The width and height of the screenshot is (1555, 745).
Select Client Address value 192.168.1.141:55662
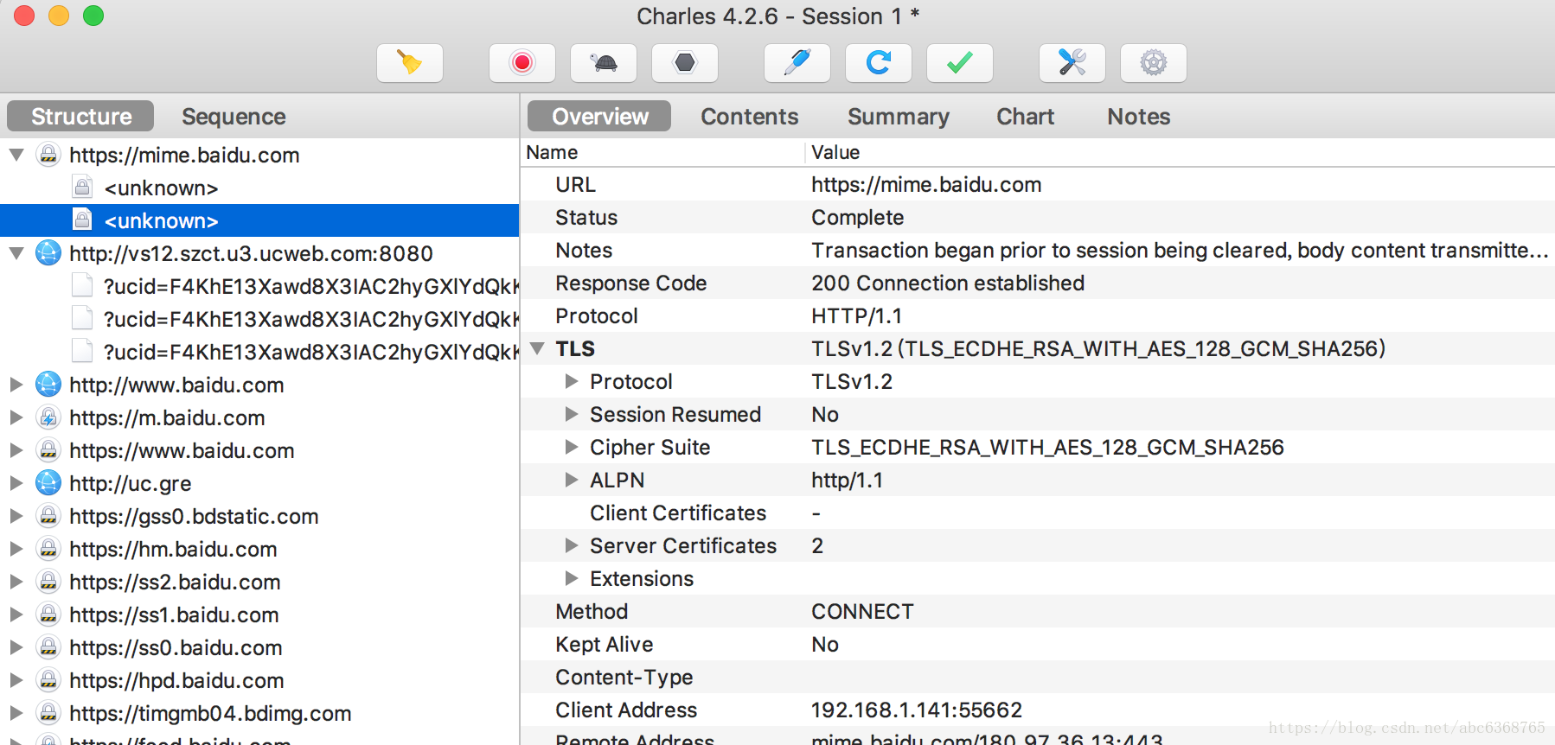(x=917, y=710)
